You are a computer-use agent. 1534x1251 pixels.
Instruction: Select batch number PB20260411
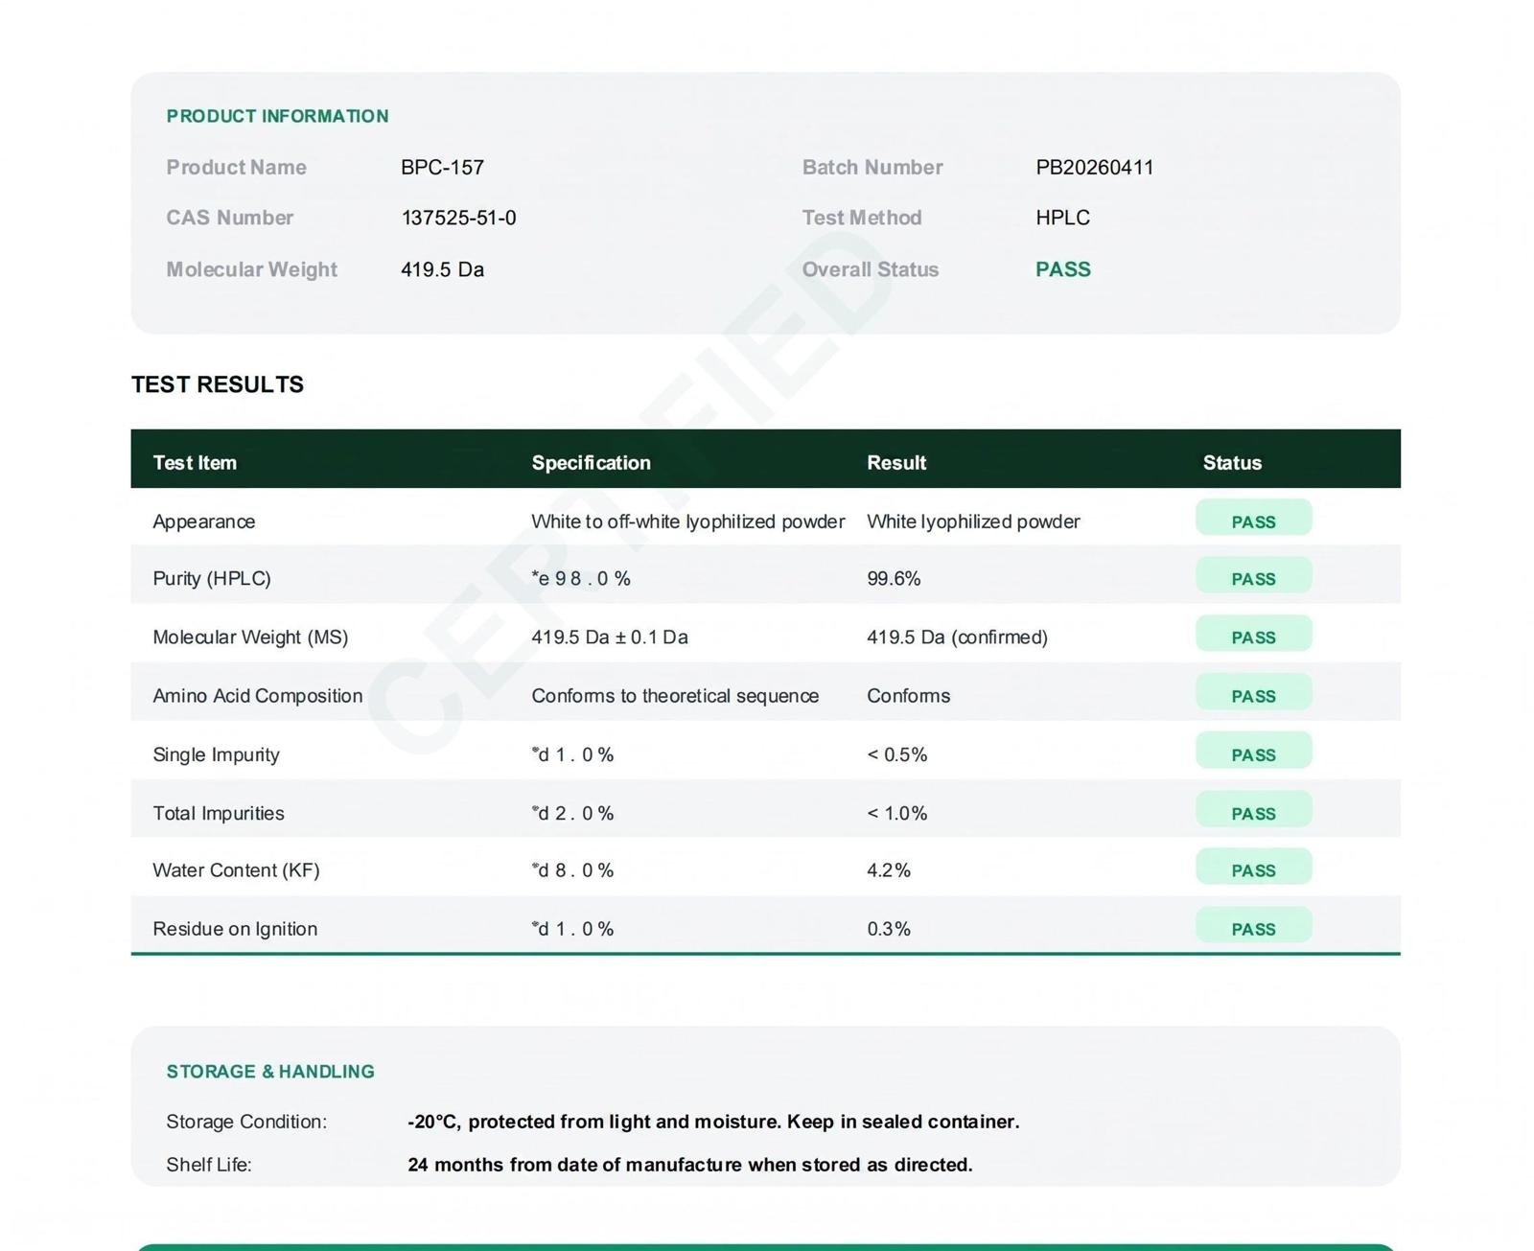[x=1094, y=168]
